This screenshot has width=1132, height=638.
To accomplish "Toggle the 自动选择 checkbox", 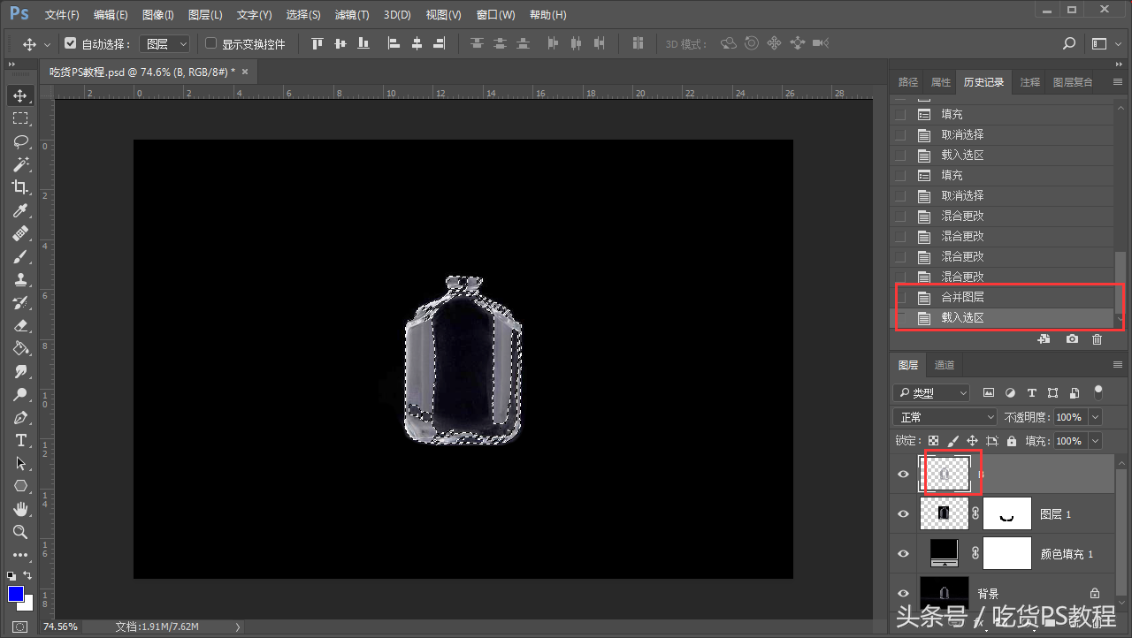I will tap(71, 43).
